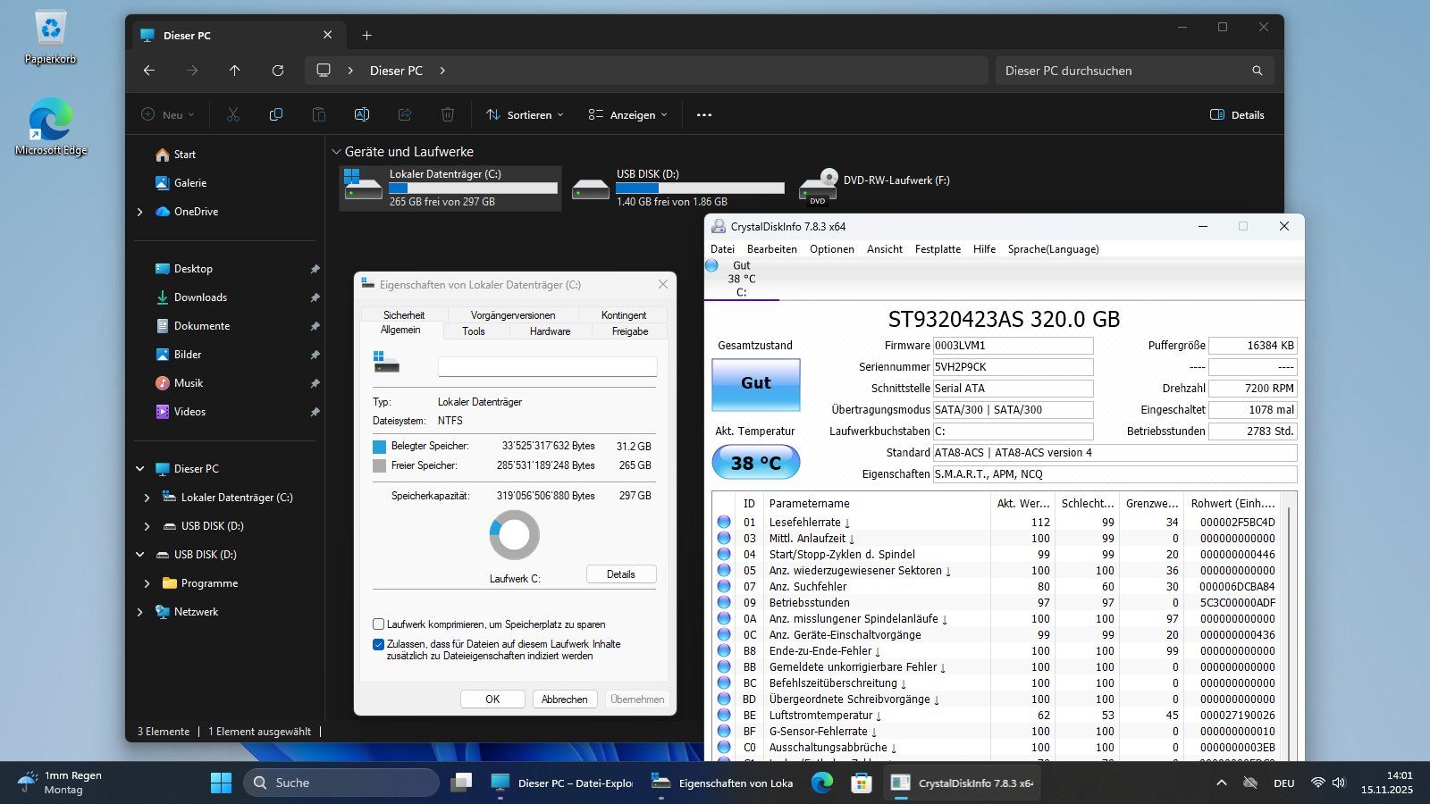
Task: Click the Luftstromtemperatur SMART row
Action: pos(996,716)
